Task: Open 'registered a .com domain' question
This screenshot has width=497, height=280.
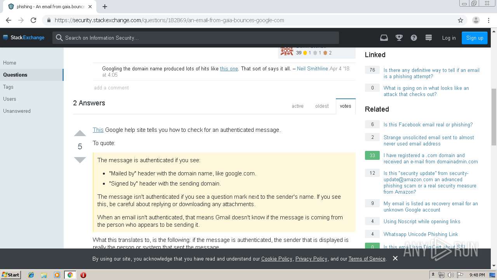Action: [x=431, y=158]
